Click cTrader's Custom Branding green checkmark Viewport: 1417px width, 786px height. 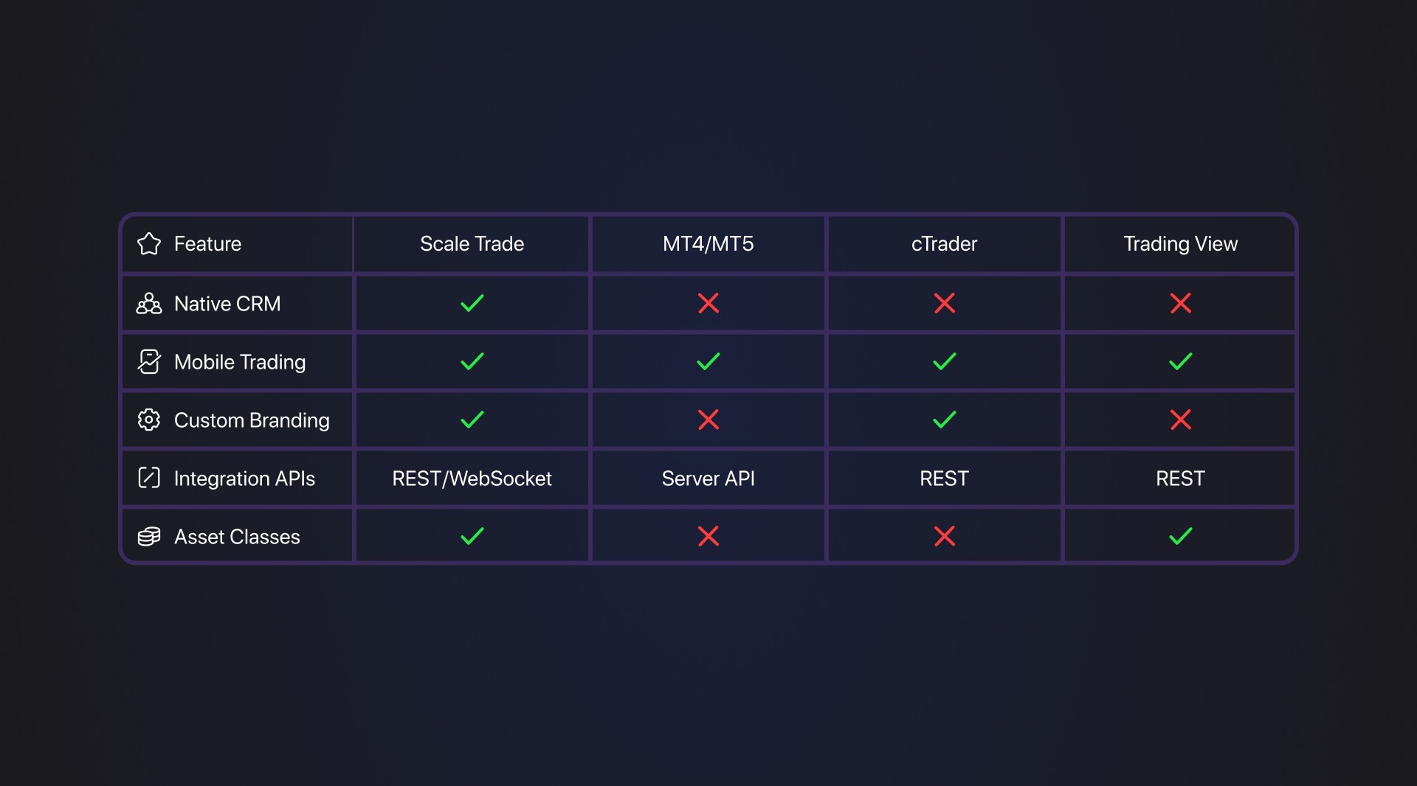945,420
